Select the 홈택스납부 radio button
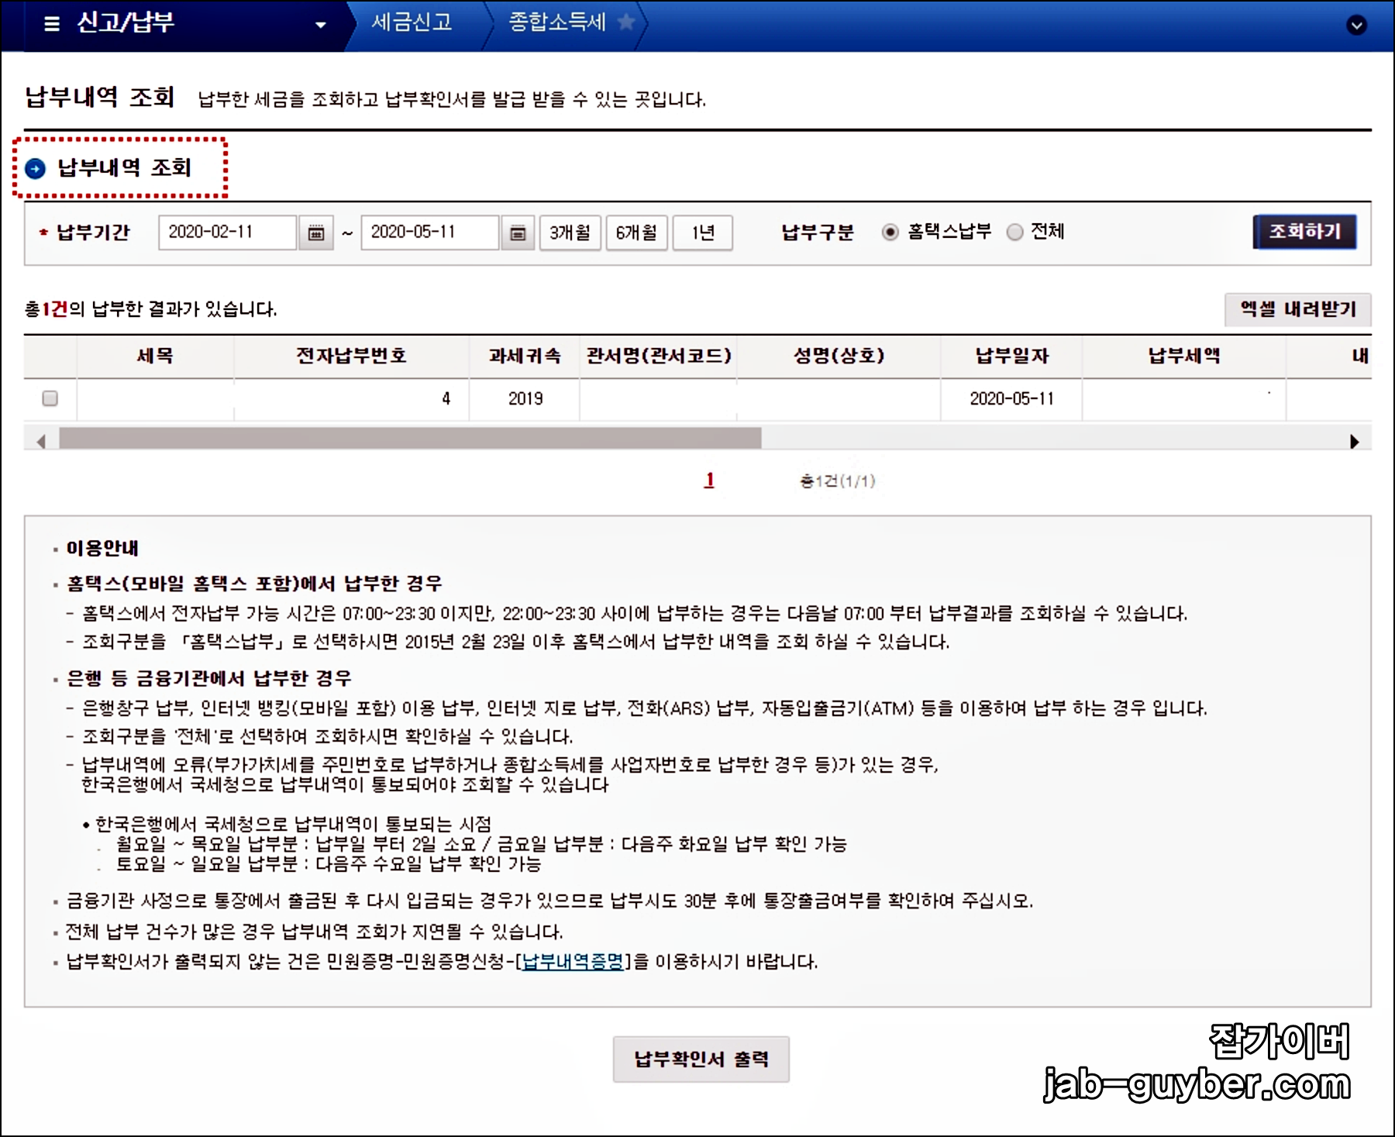The height and width of the screenshot is (1137, 1395). 889,230
